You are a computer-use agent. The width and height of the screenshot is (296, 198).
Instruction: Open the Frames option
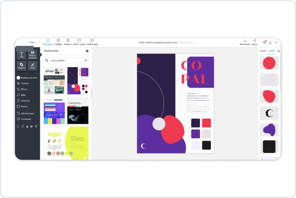(22, 107)
